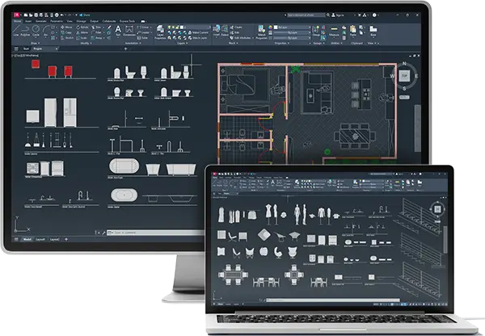The height and width of the screenshot is (336, 485).
Task: Add a new drawing tab with plus button
Action: tap(125, 48)
